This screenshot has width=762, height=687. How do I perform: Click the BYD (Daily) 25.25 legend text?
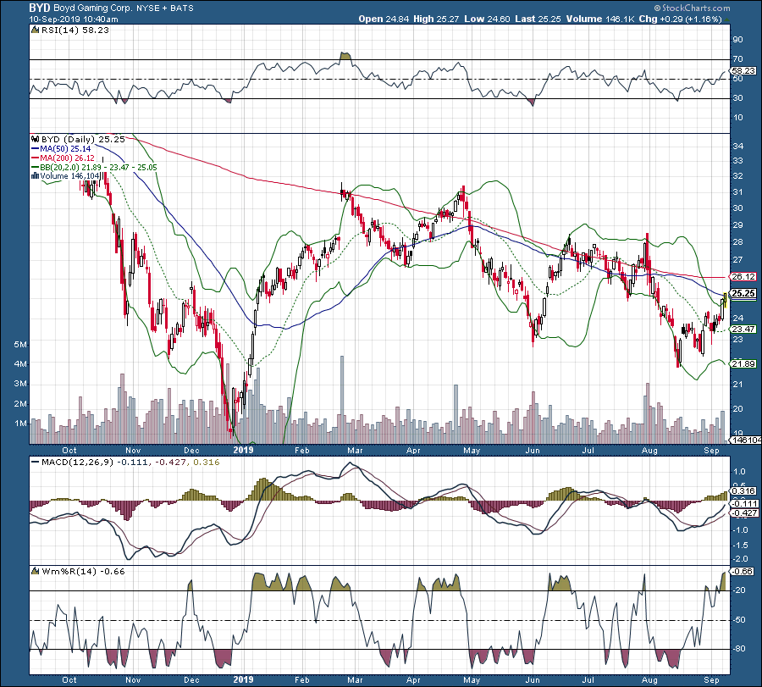83,140
